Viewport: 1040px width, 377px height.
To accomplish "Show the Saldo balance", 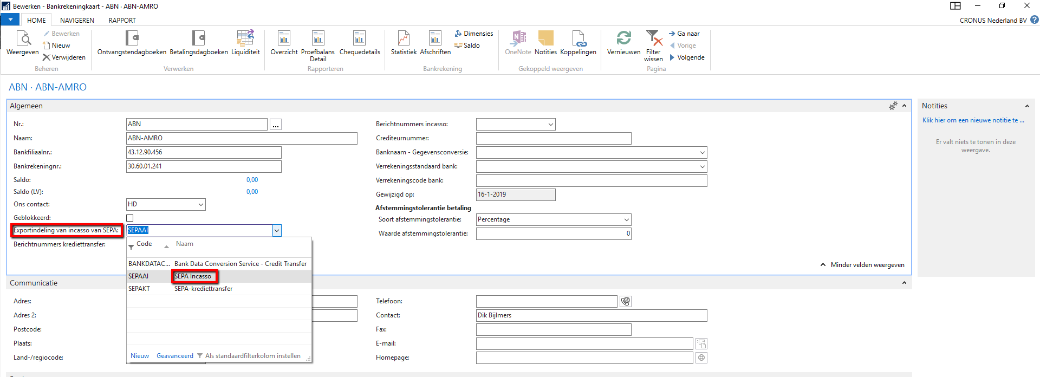I will 467,45.
